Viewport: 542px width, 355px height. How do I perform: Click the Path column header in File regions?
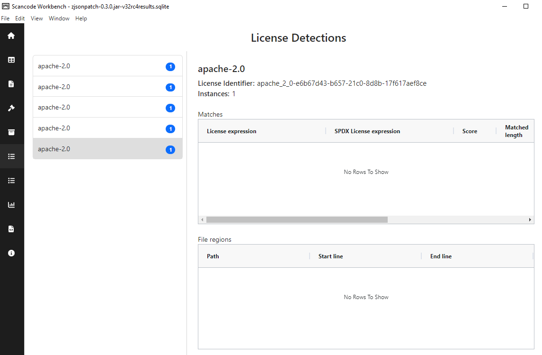pos(213,256)
